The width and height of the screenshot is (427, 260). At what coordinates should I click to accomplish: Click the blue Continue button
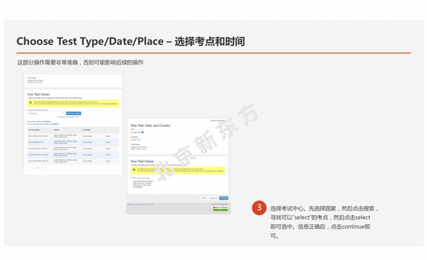point(224,198)
